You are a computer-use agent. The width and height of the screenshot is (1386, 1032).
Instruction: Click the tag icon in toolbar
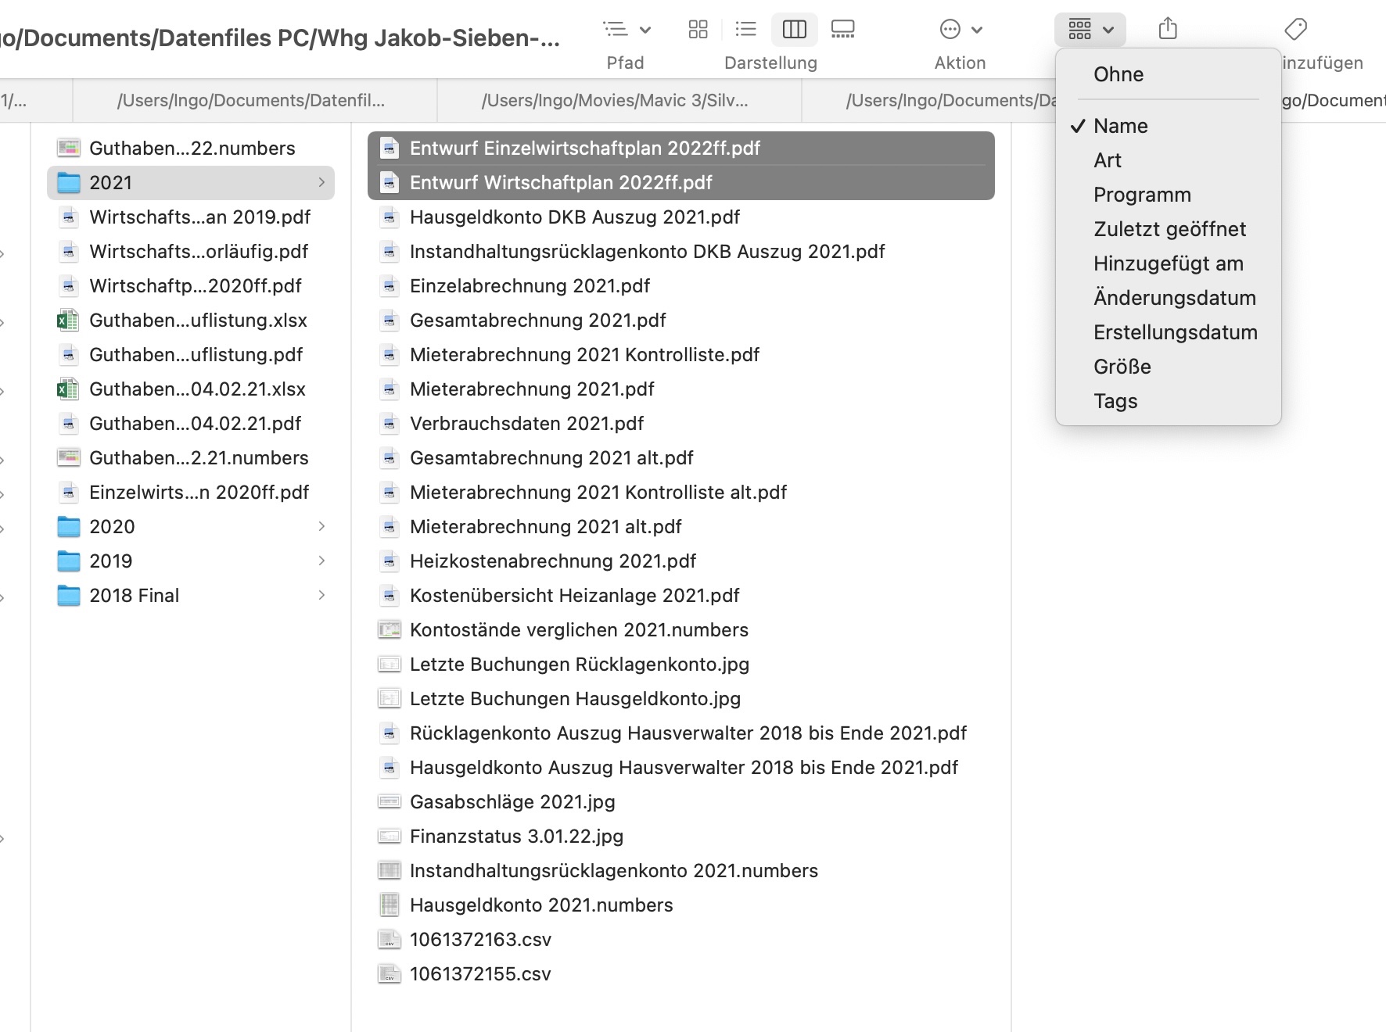click(x=1295, y=30)
